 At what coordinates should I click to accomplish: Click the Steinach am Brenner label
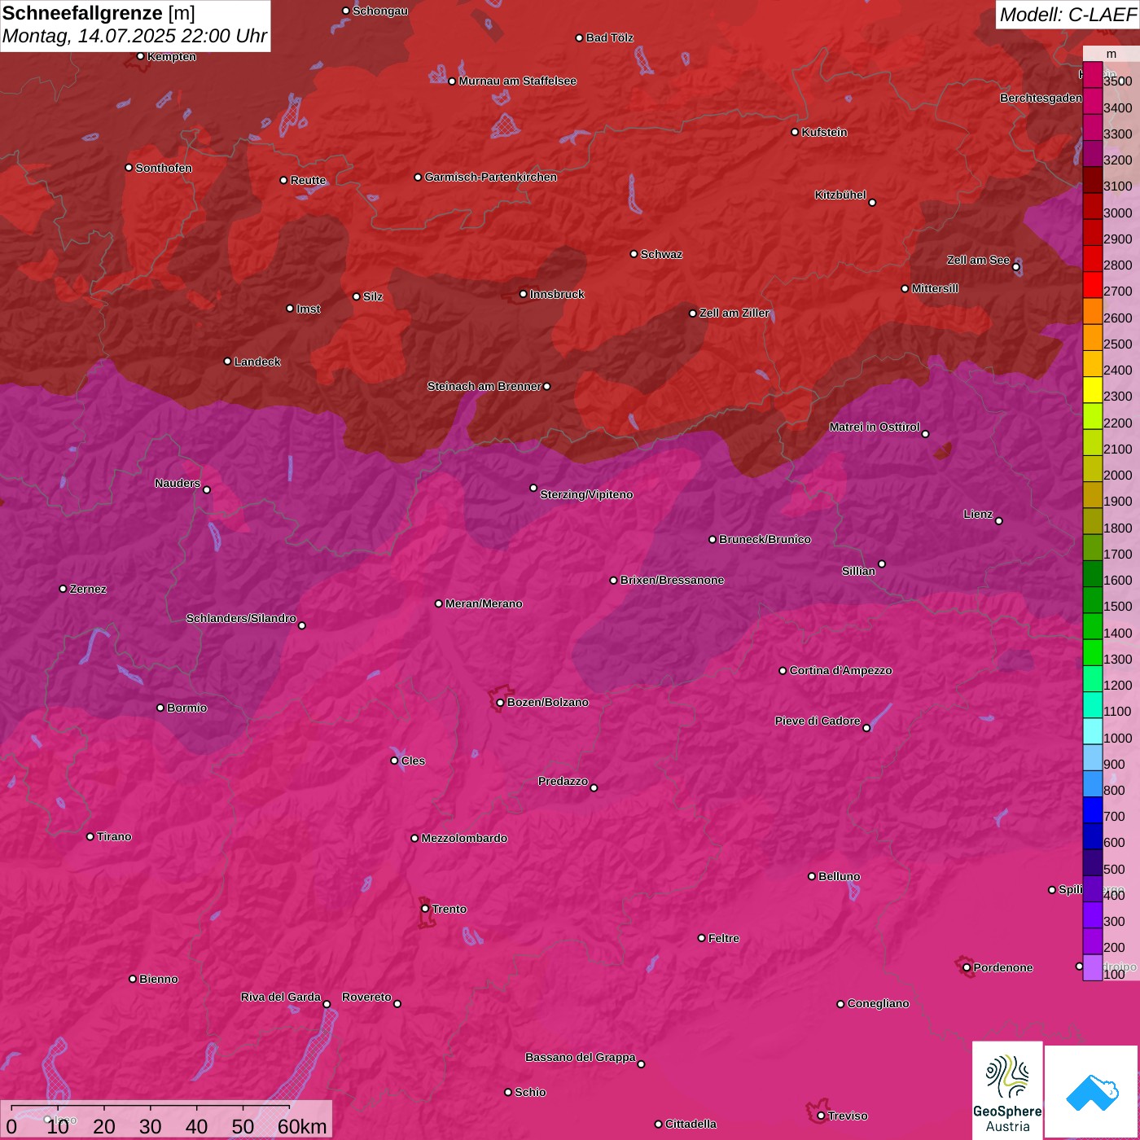tap(484, 386)
